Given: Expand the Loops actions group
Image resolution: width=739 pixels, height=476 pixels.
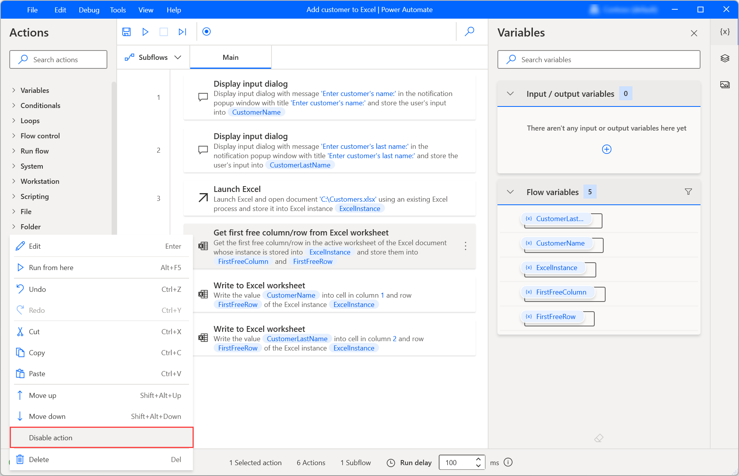Looking at the screenshot, I should [14, 120].
